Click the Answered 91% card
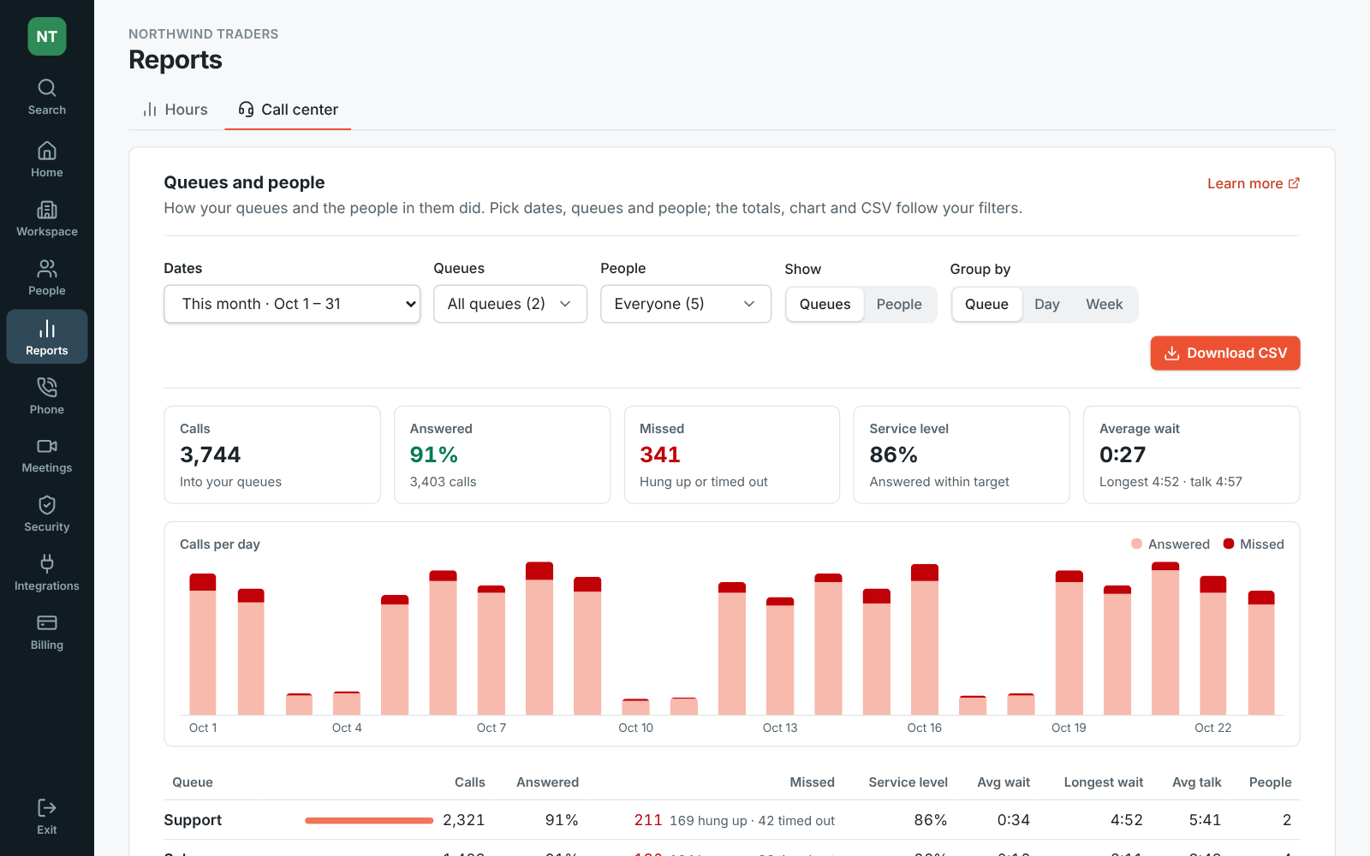 (x=503, y=455)
